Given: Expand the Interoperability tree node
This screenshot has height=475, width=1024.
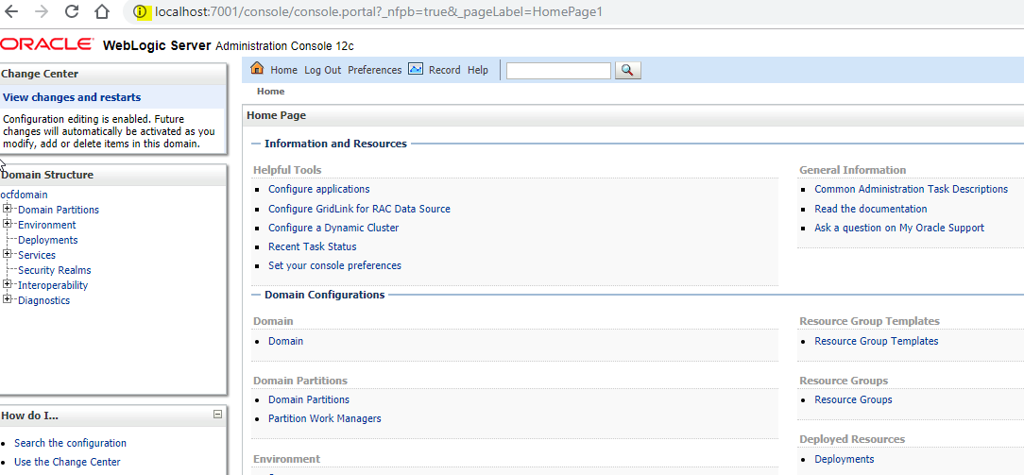Looking at the screenshot, I should (x=8, y=284).
